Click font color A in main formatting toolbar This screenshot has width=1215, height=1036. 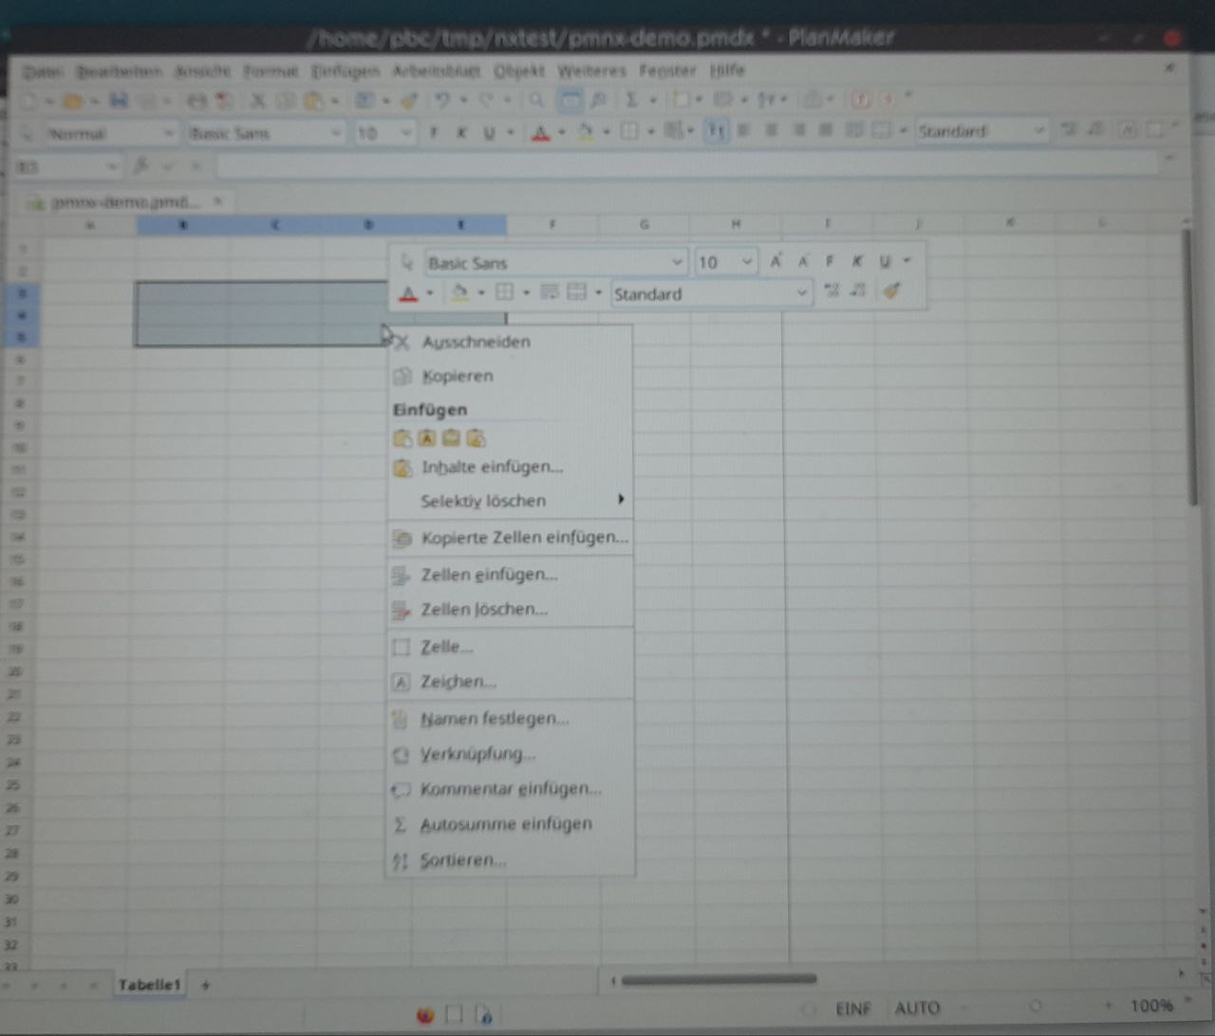541,133
